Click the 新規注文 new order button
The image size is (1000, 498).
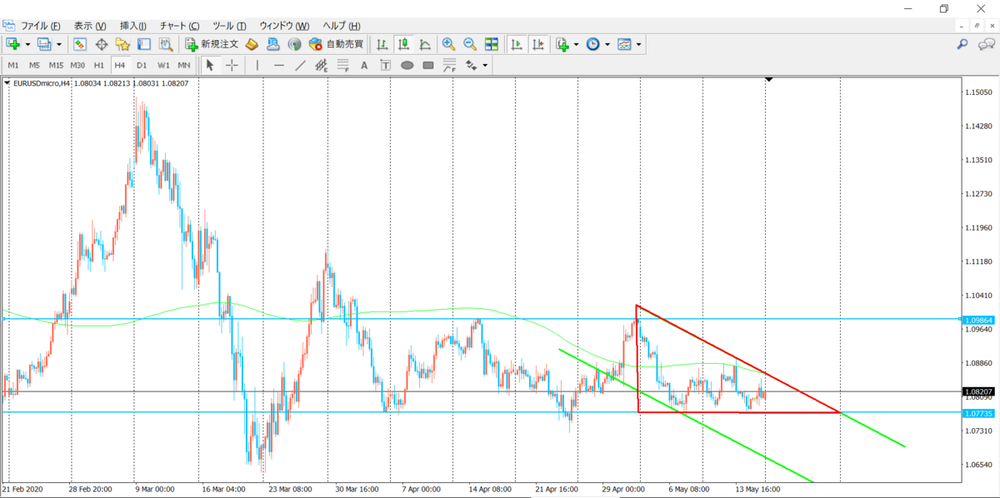pyautogui.click(x=212, y=44)
